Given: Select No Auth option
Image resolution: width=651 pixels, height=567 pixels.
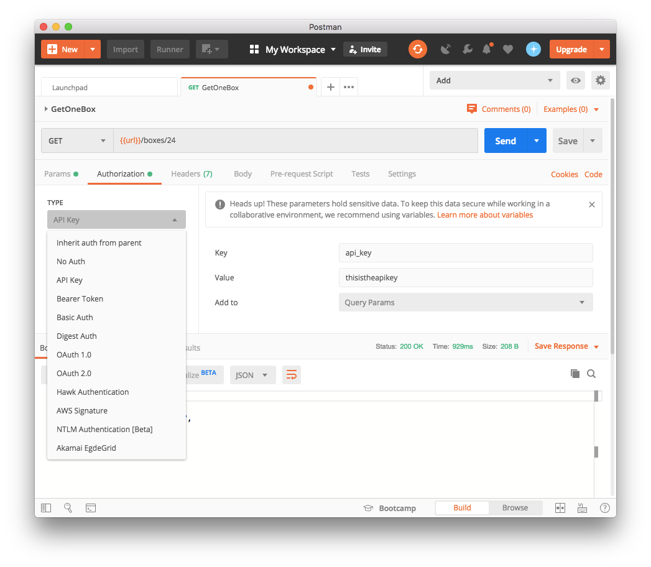Looking at the screenshot, I should [x=116, y=261].
